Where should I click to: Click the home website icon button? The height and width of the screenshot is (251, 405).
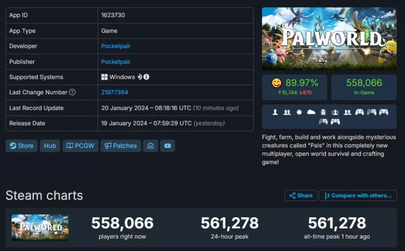151,146
